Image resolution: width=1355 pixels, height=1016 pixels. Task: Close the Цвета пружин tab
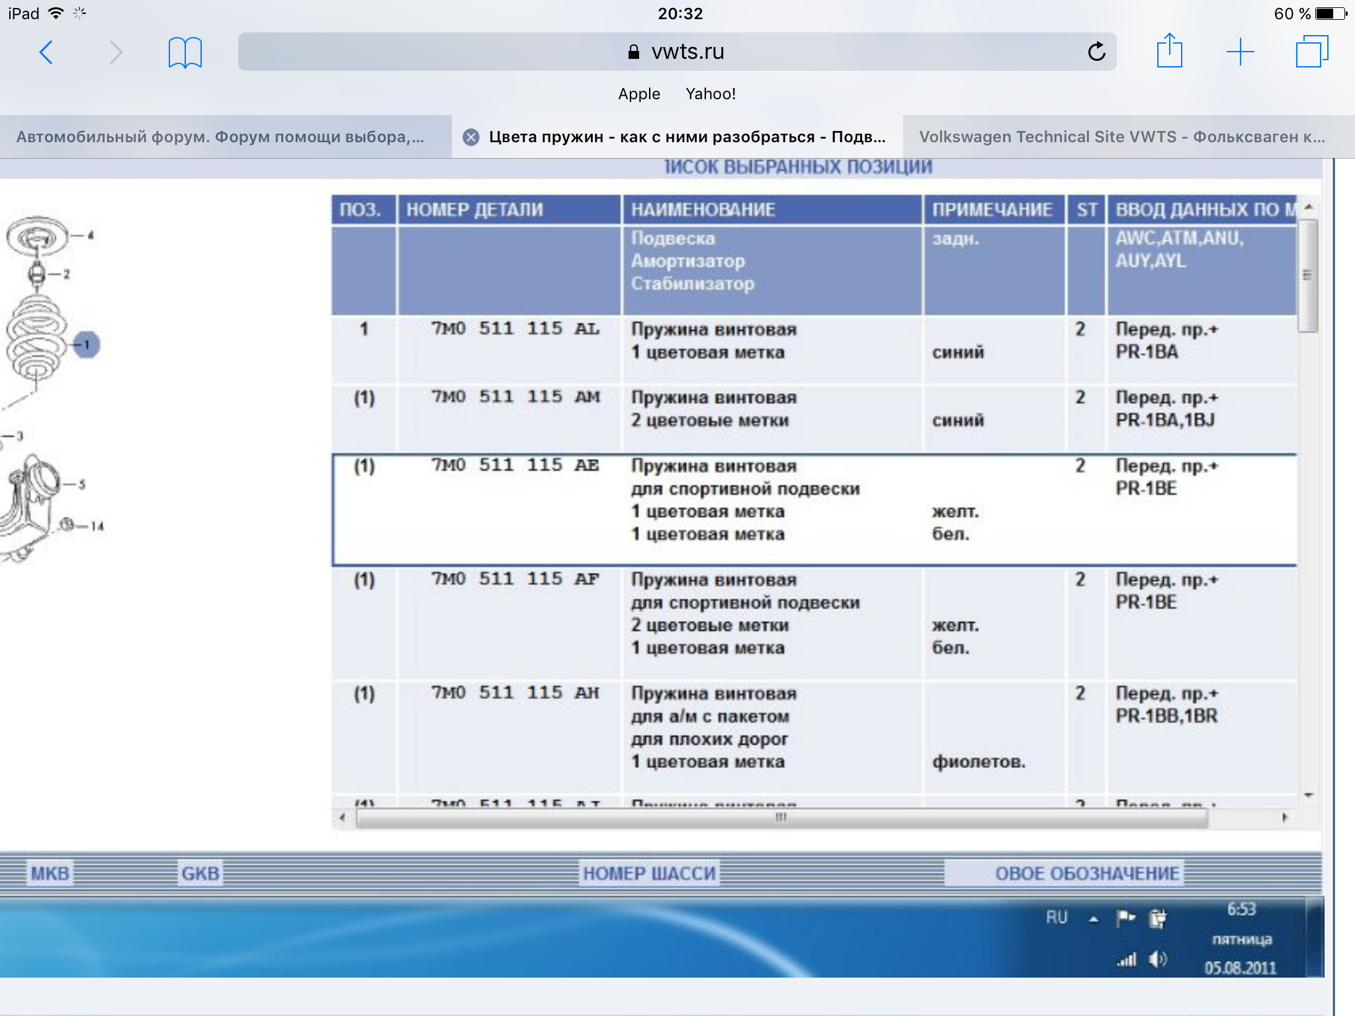pyautogui.click(x=471, y=137)
